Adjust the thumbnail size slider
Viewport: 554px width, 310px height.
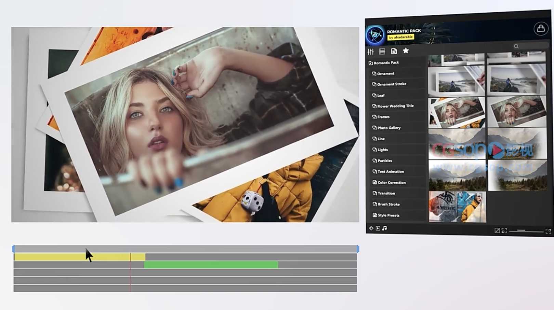click(x=522, y=231)
